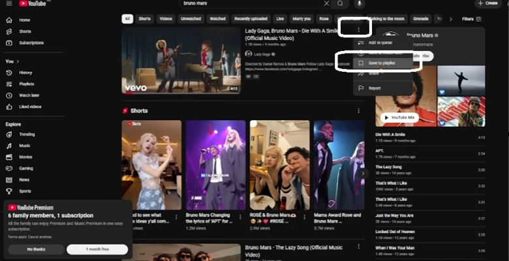Open options for Changing the lyrics Short
The height and width of the screenshot is (261, 509).
coord(241,217)
